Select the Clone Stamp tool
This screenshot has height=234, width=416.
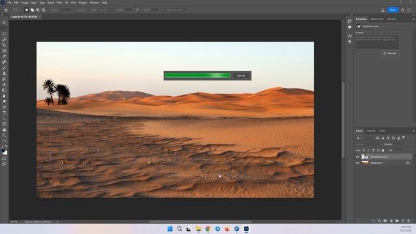(5, 73)
